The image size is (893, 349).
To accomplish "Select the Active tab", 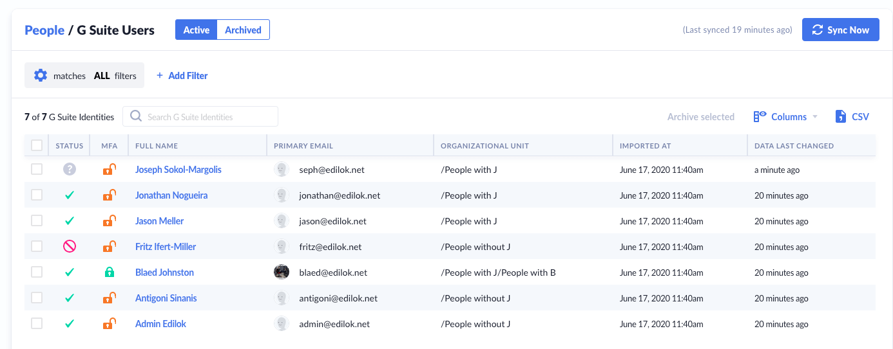I will 196,30.
